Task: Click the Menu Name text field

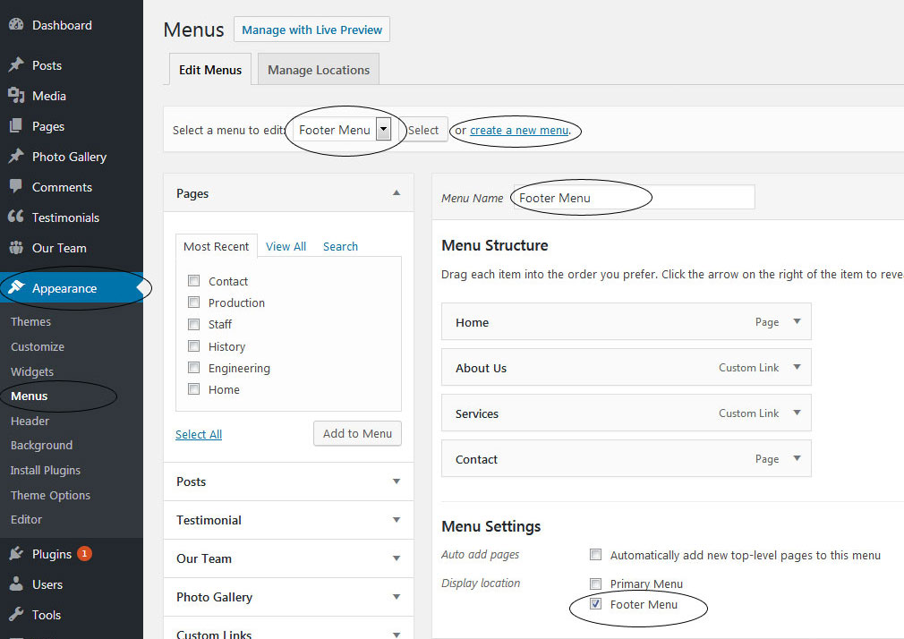Action: coord(633,198)
